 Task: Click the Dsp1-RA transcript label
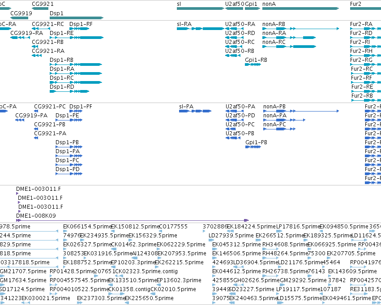point(62,69)
